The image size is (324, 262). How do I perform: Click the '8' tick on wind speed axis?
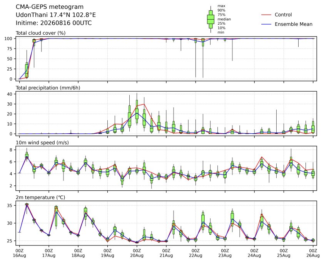[11, 149]
